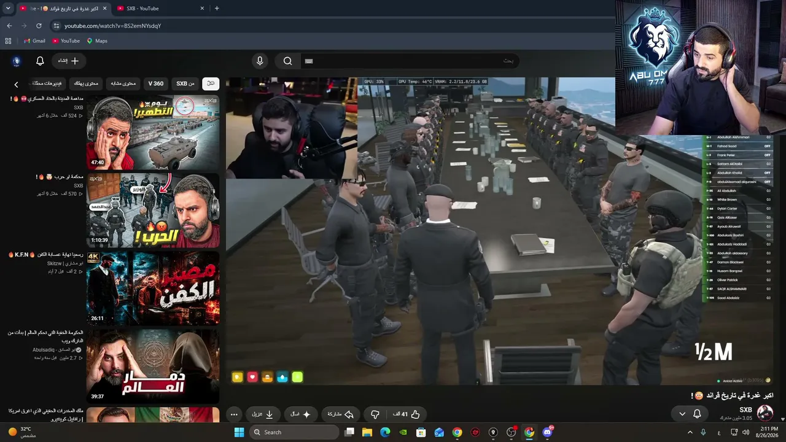Open the 1:10:39 الحرب video thumbnail
786x442 pixels.
153,210
